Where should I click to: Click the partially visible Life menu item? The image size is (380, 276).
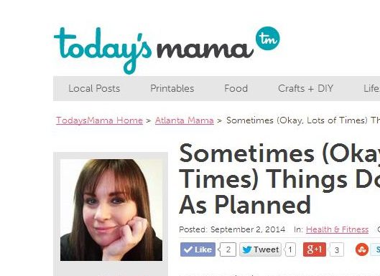[x=372, y=88]
